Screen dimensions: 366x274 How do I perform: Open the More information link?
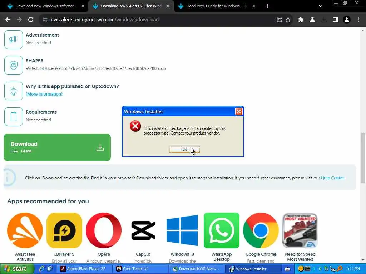click(x=44, y=94)
